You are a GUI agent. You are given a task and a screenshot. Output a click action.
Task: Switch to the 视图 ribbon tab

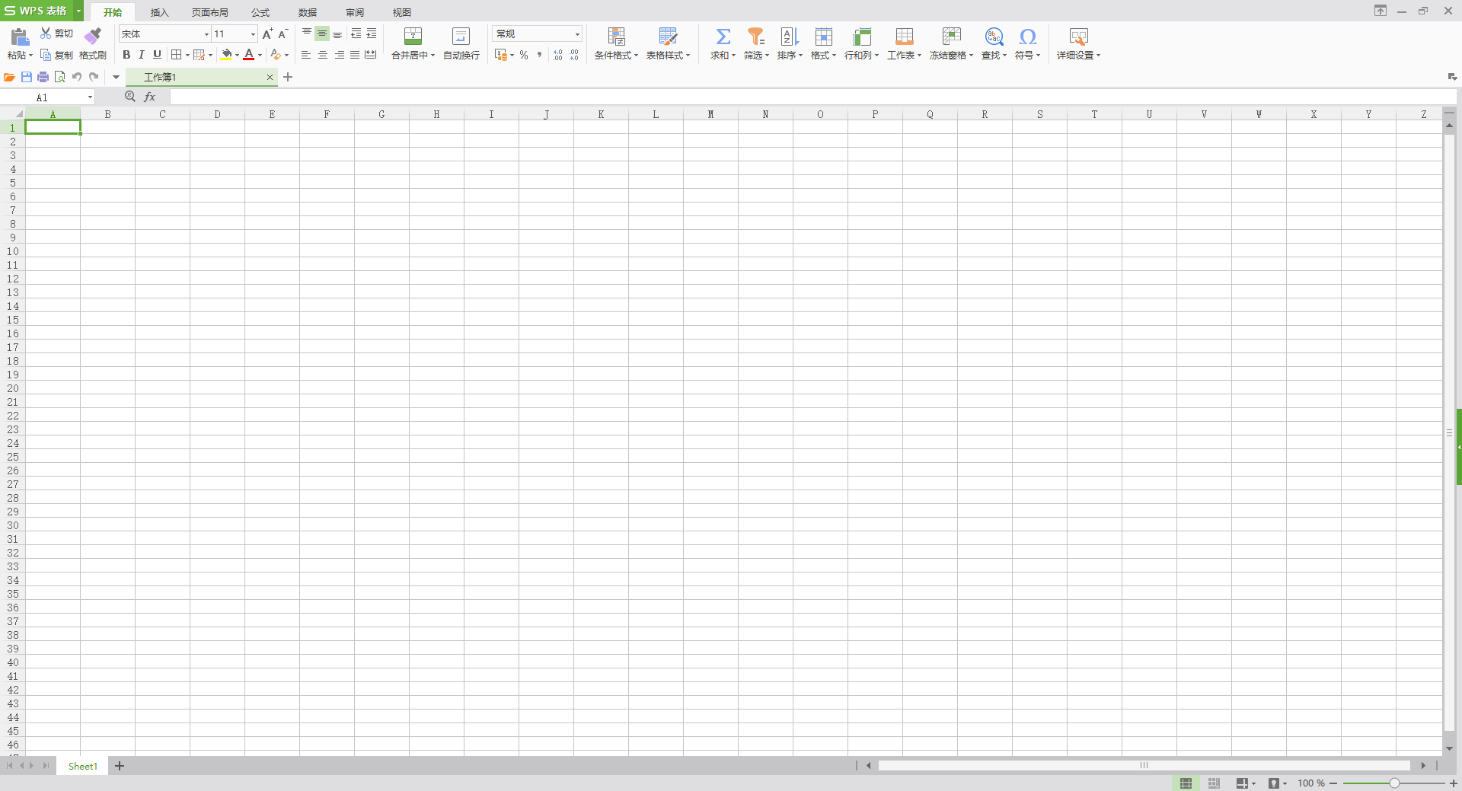(402, 12)
